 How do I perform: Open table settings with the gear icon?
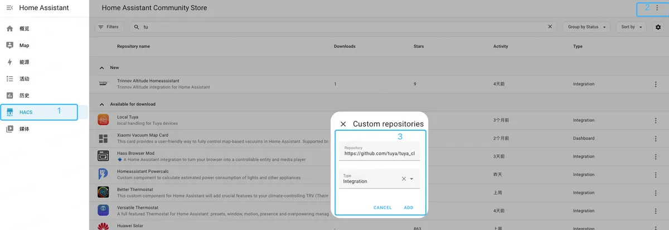(x=658, y=27)
